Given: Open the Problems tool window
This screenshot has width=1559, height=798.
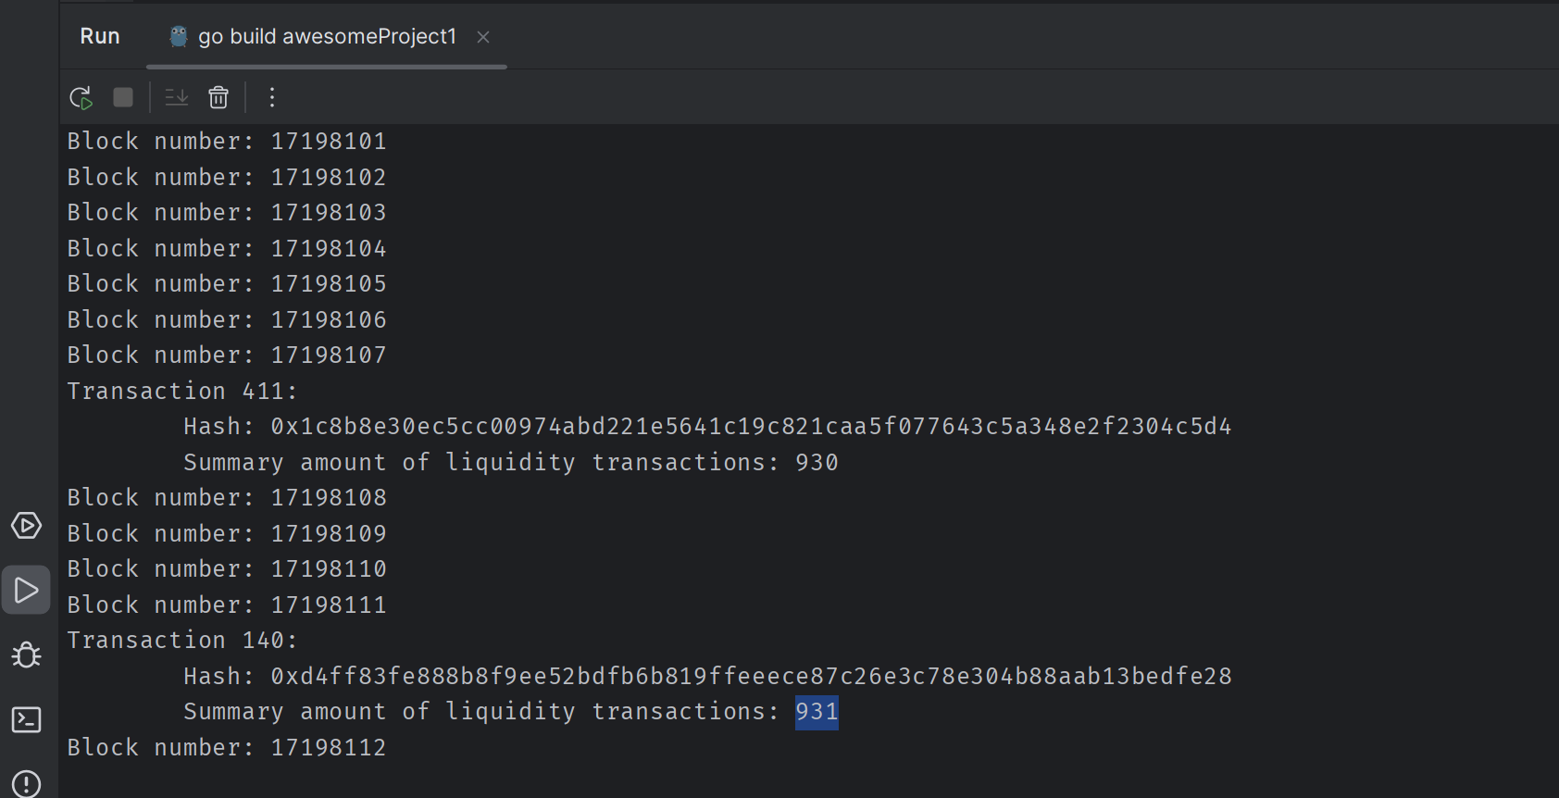Looking at the screenshot, I should click(26, 783).
